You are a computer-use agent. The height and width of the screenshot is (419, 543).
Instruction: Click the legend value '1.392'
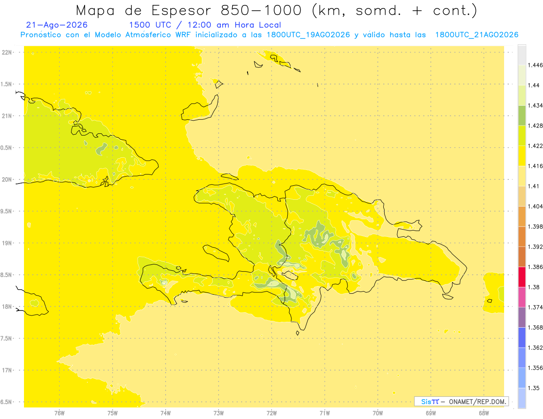click(x=535, y=247)
